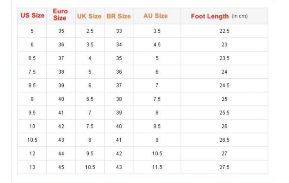Click the 10.5 cell in UK Size column
Viewport: 289px width, 183px height.
point(90,167)
